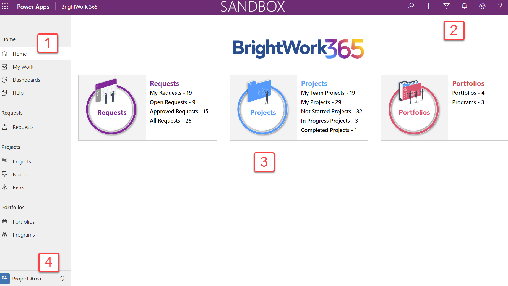Open My Work in the sidebar
The width and height of the screenshot is (508, 286).
35,67
